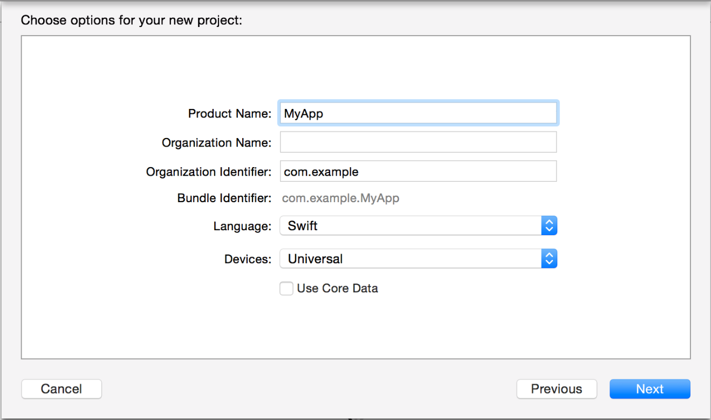Click the blue arrows on the Devices popup
Viewport: 711px width, 420px height.
549,259
